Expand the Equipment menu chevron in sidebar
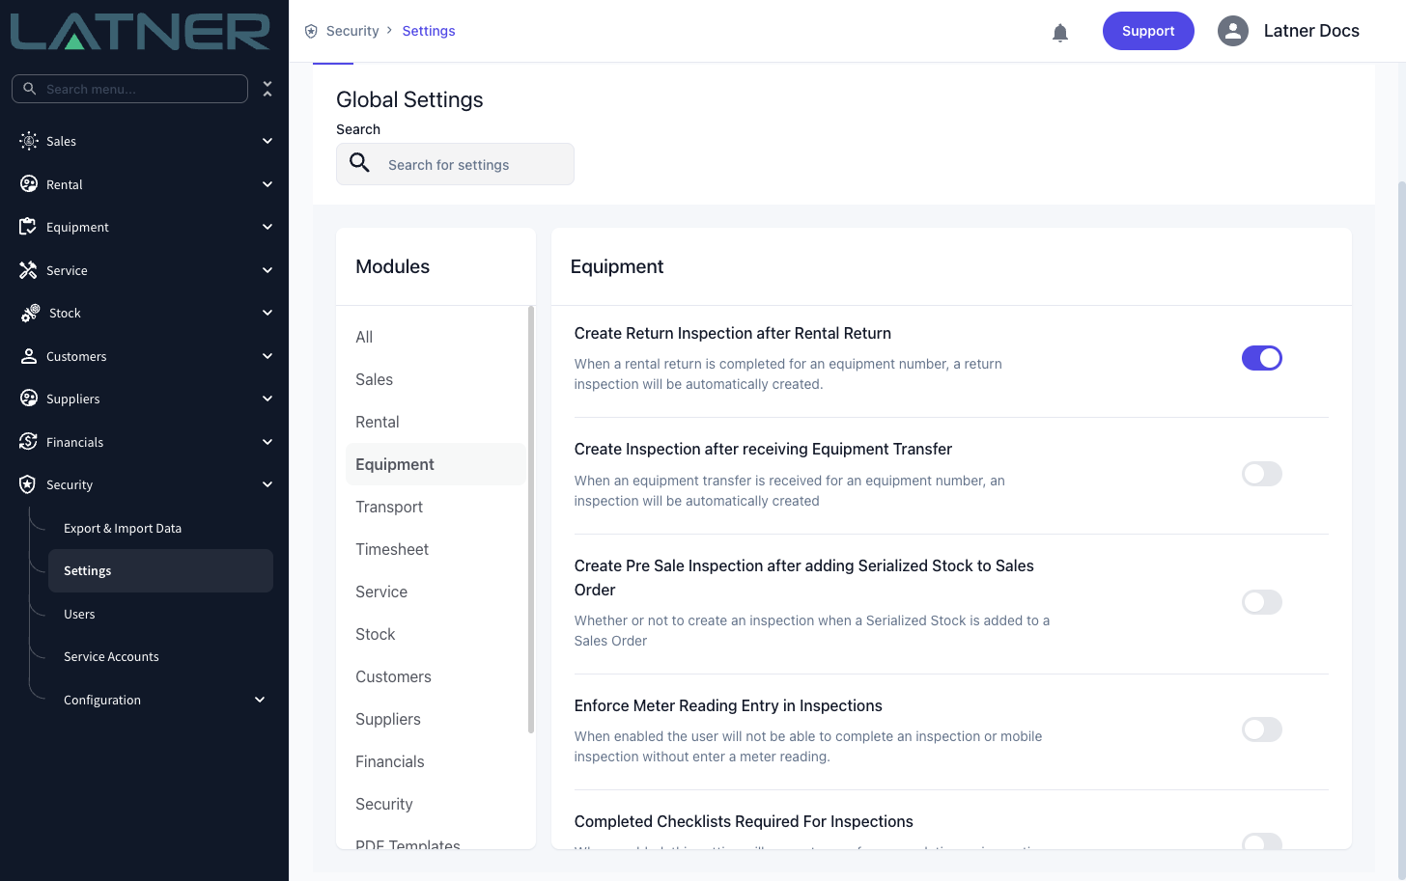The image size is (1406, 881). tap(267, 227)
